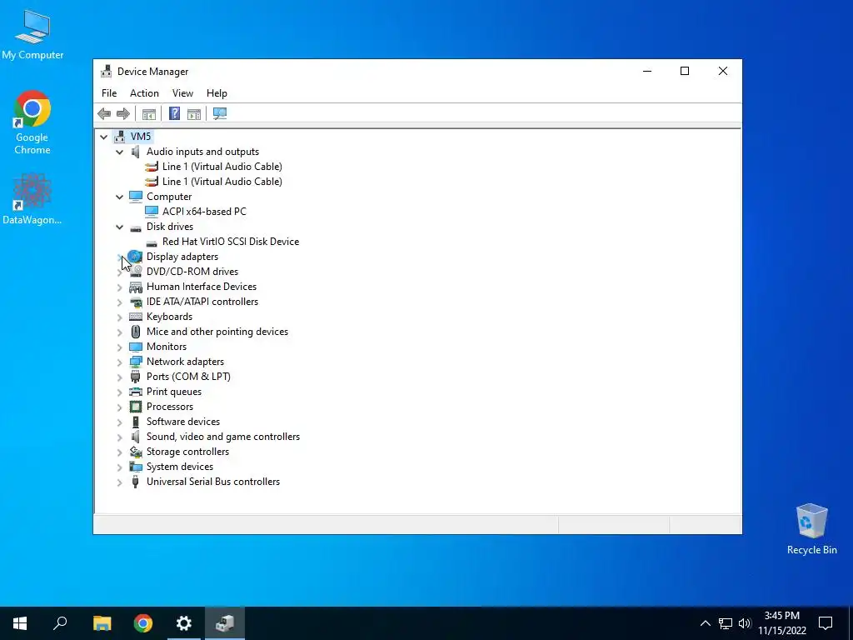The height and width of the screenshot is (640, 853).
Task: Select ACPI x64-based PC
Action: 204,212
